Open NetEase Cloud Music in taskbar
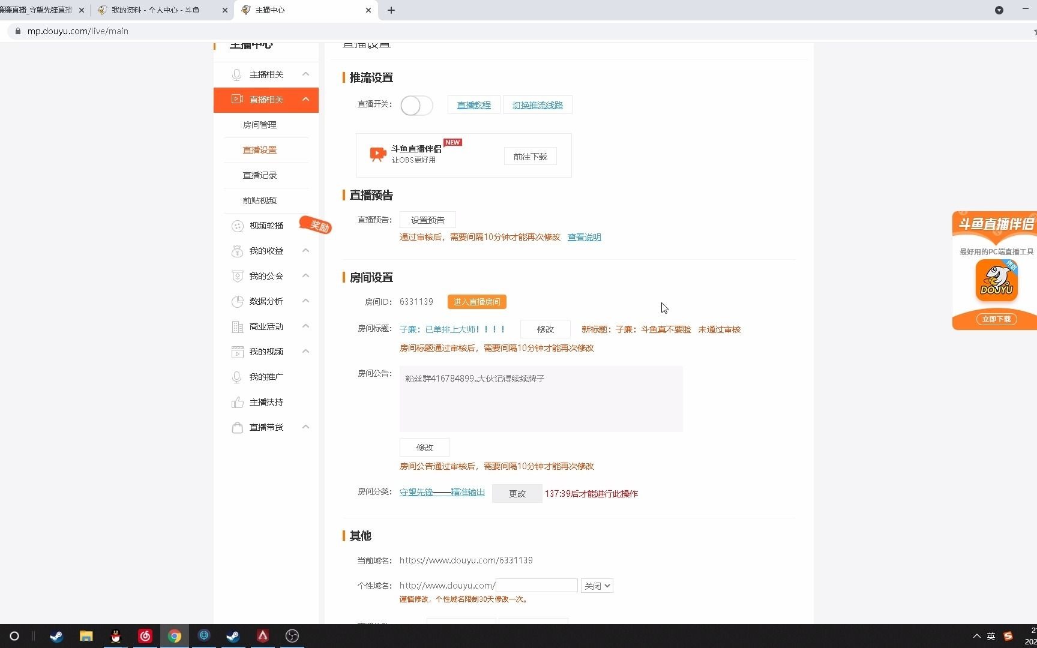This screenshot has height=648, width=1037. point(145,636)
